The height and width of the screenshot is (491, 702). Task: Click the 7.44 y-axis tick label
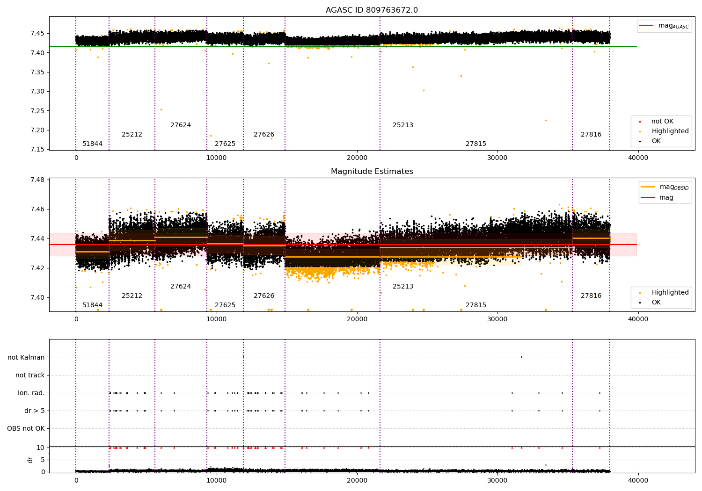(x=37, y=239)
